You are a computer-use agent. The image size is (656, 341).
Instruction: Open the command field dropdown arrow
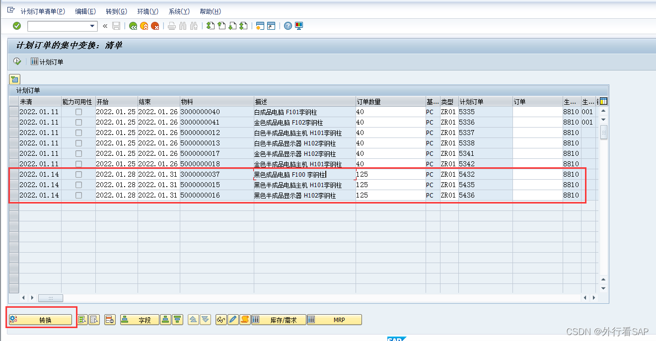(92, 26)
